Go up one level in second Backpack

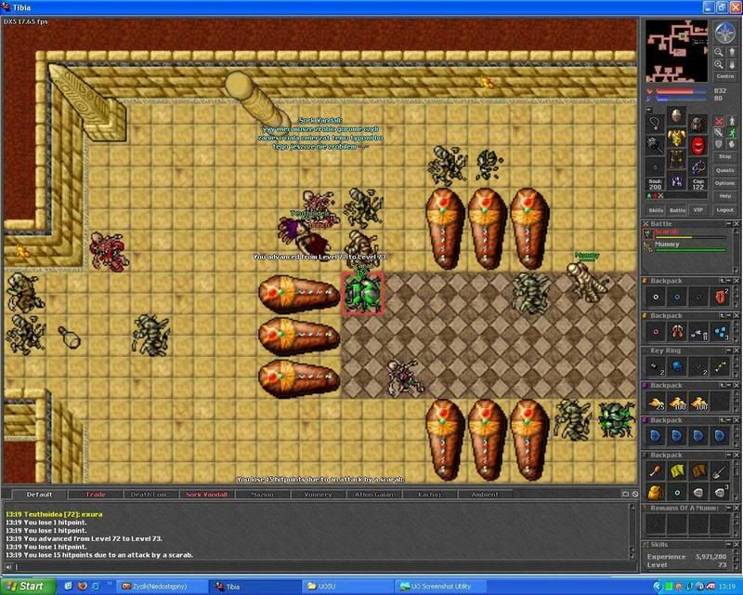tap(723, 315)
